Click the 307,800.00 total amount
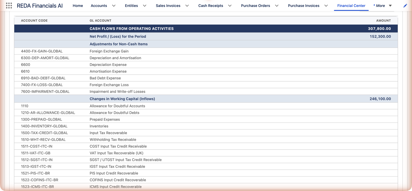The image size is (412, 191). click(x=379, y=29)
